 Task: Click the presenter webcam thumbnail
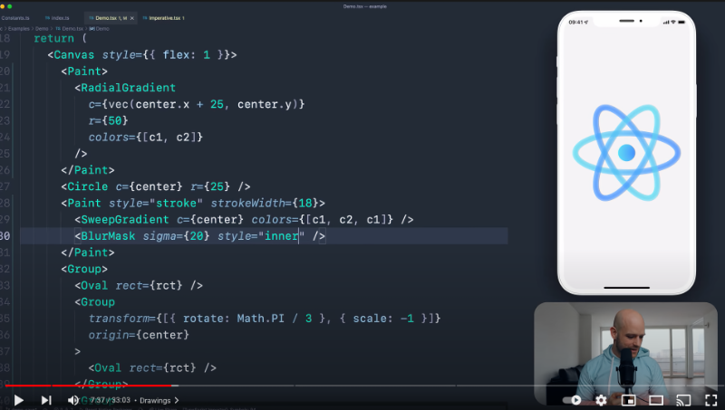pos(625,353)
